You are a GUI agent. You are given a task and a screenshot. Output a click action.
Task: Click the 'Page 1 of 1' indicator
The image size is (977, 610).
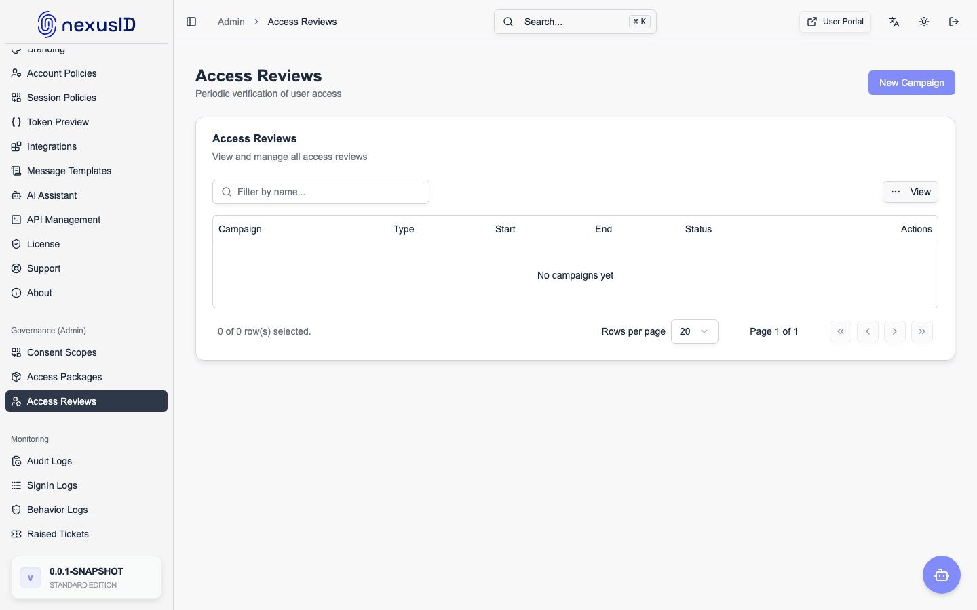pyautogui.click(x=773, y=331)
